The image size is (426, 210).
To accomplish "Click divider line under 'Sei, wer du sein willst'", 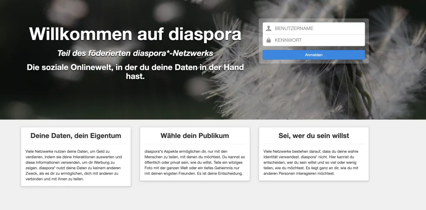I will point(314,144).
